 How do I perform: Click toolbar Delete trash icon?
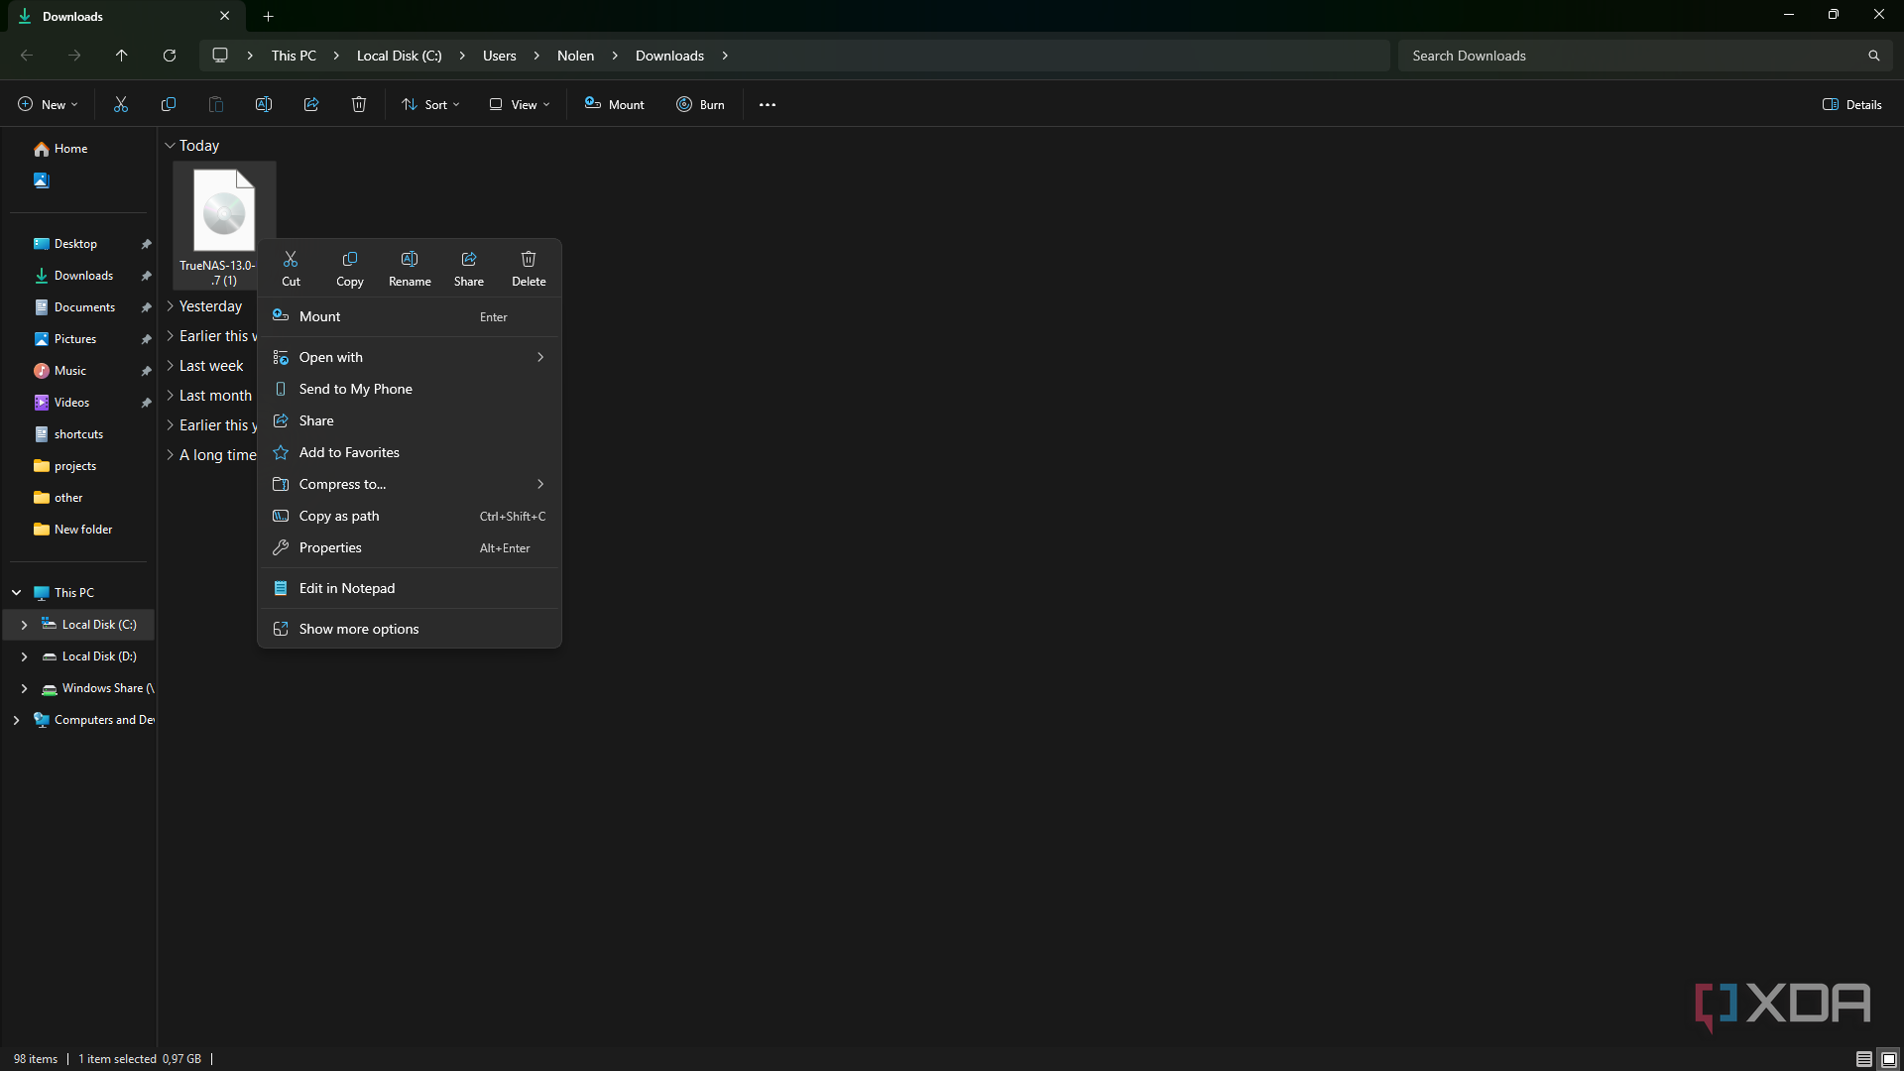(359, 104)
